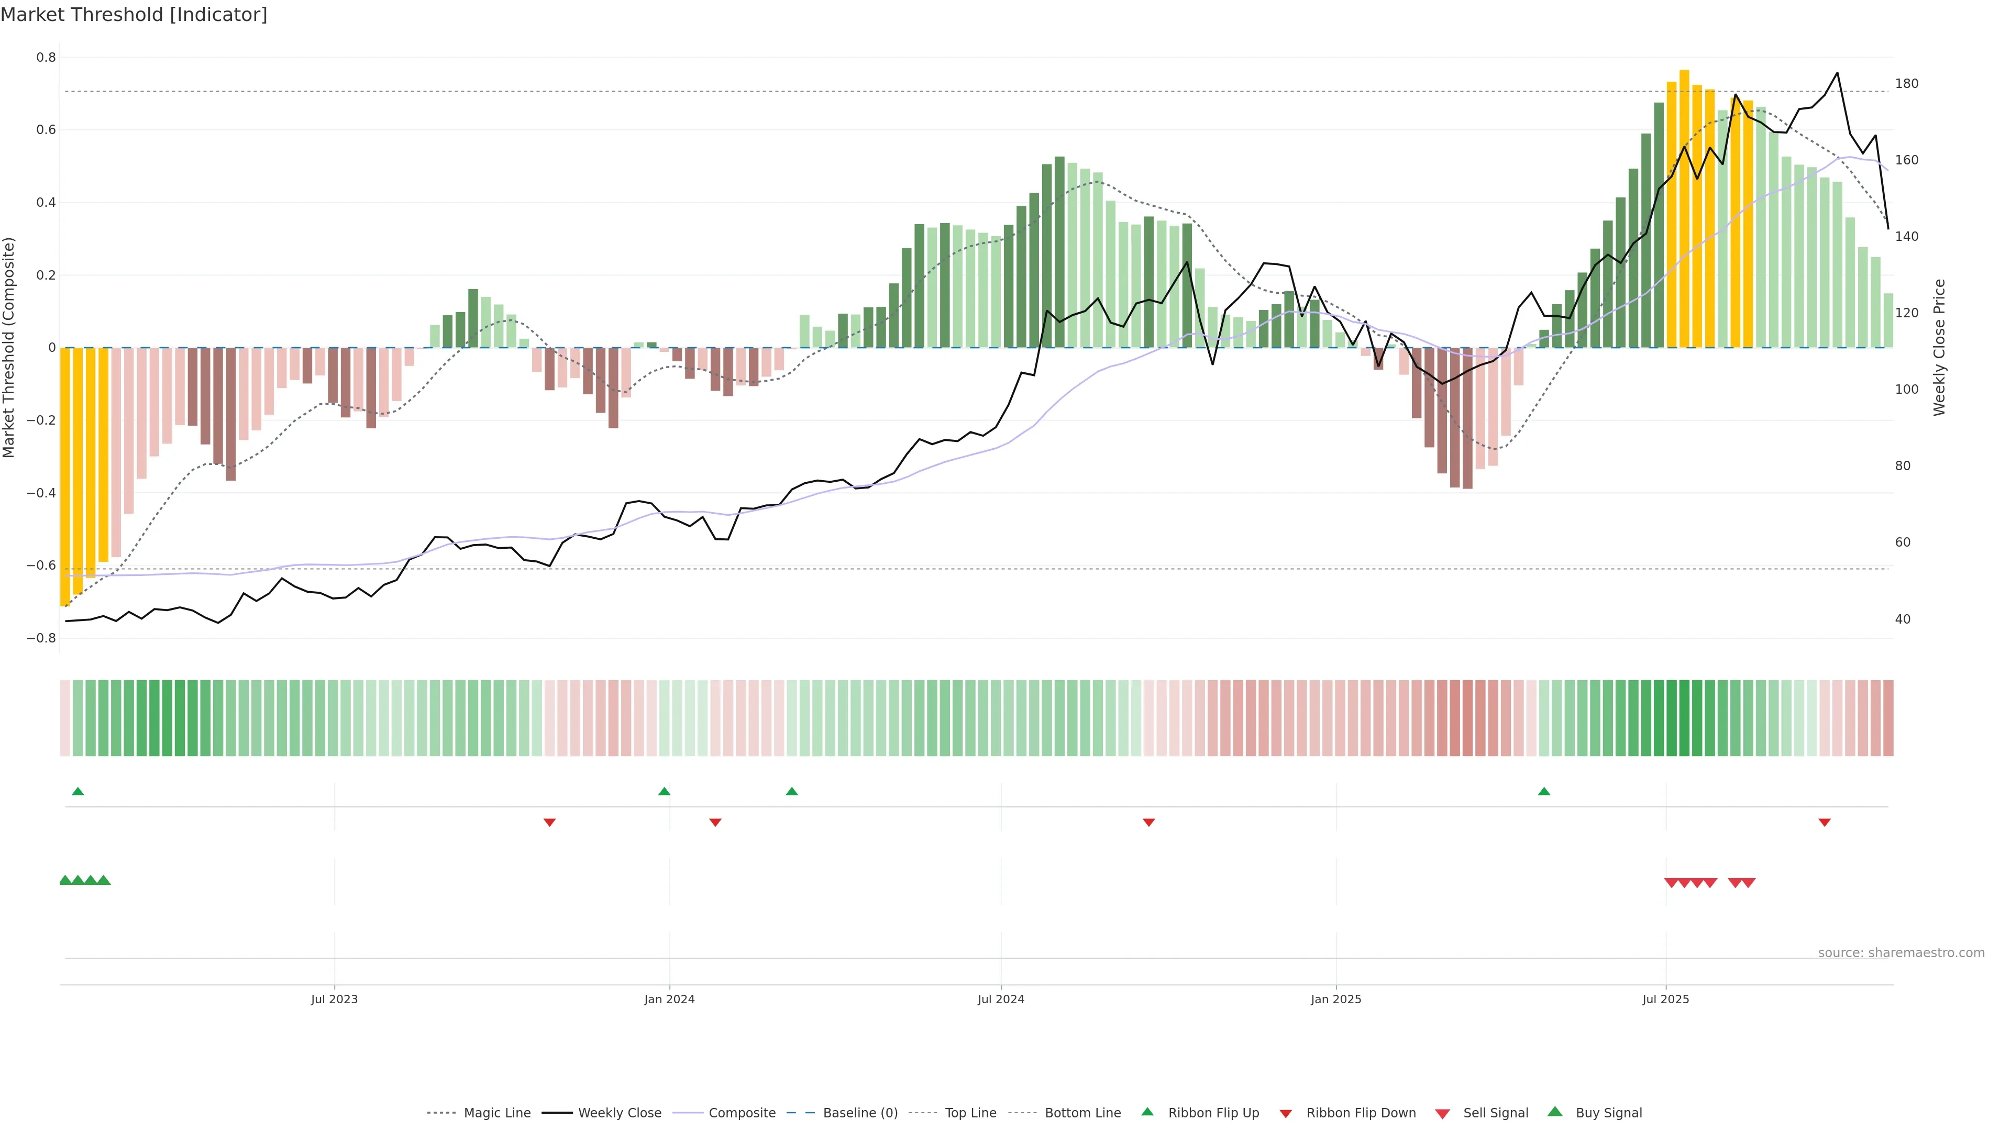Click ribbon flip up marker near May 2025
This screenshot has height=1131, width=2011.
click(1543, 792)
